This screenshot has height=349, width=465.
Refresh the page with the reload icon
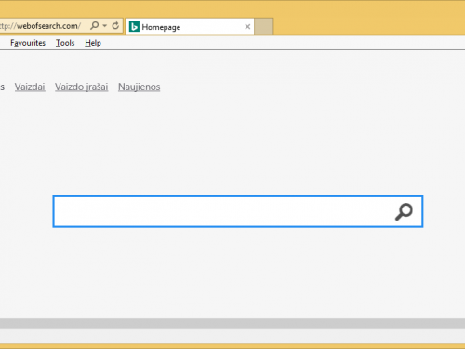click(115, 26)
